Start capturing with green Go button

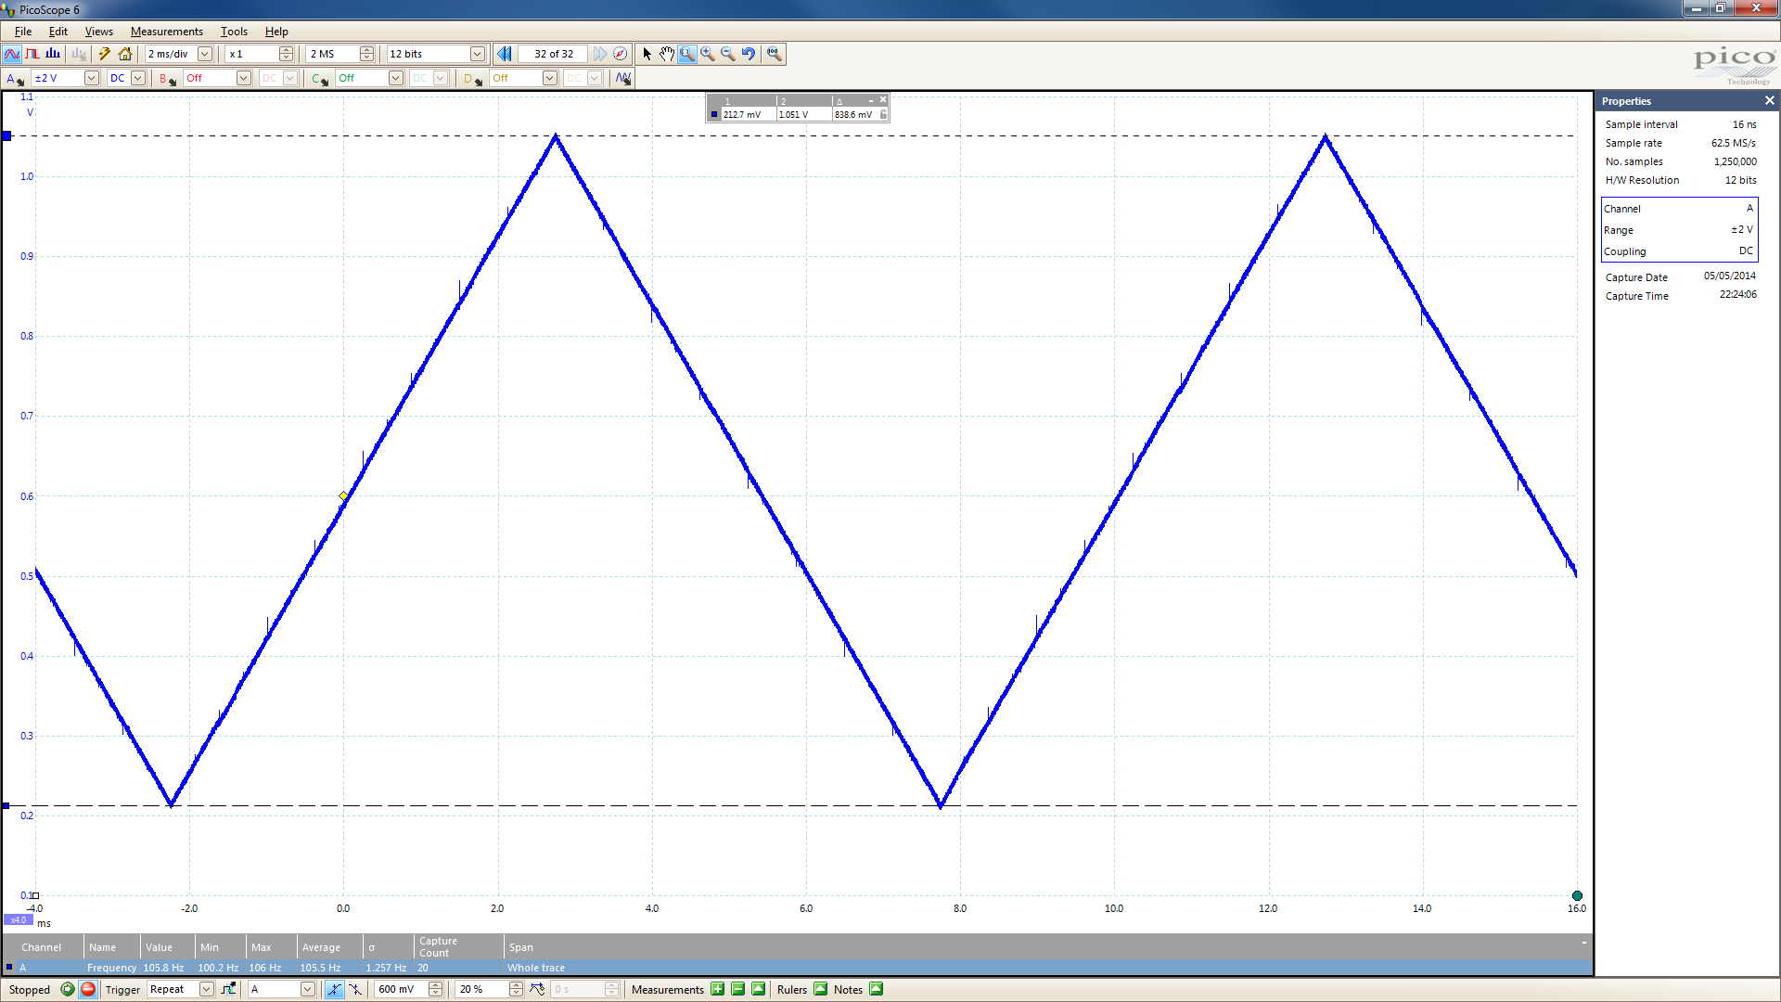[68, 989]
